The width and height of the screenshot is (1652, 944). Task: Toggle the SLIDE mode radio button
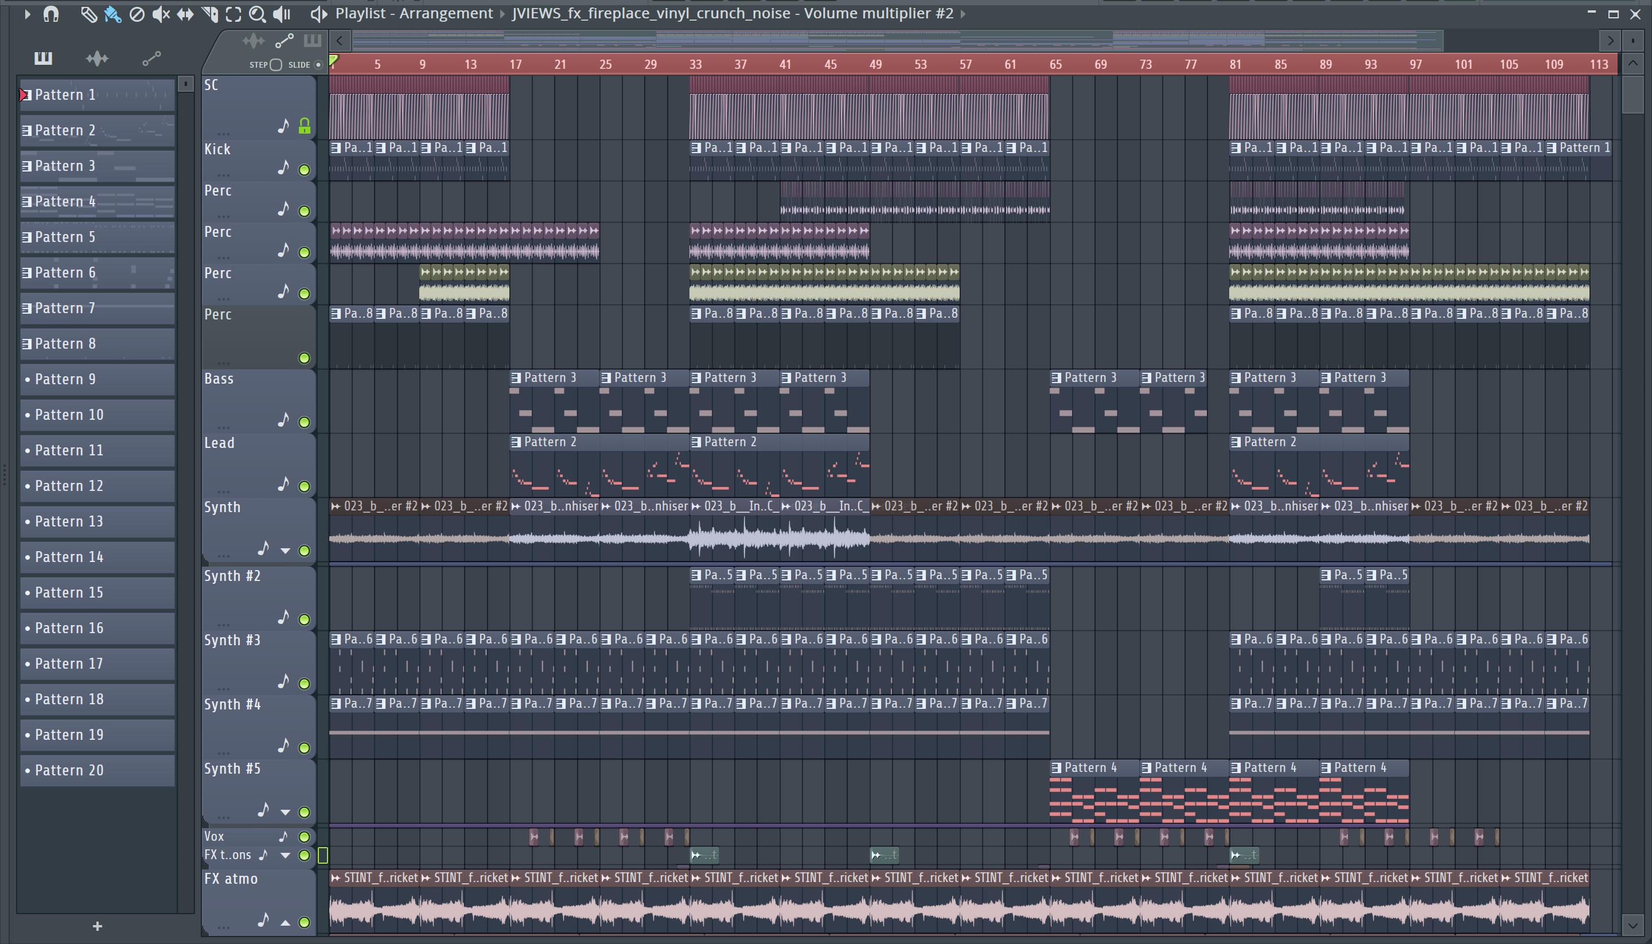[x=318, y=65]
